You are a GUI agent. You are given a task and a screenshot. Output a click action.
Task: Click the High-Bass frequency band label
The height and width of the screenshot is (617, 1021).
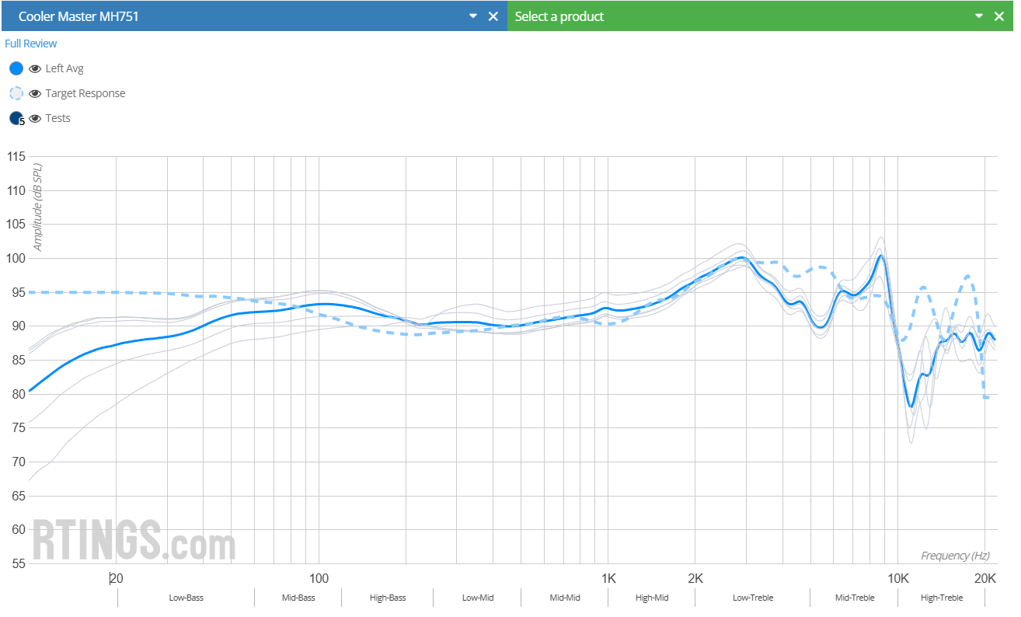(x=388, y=598)
